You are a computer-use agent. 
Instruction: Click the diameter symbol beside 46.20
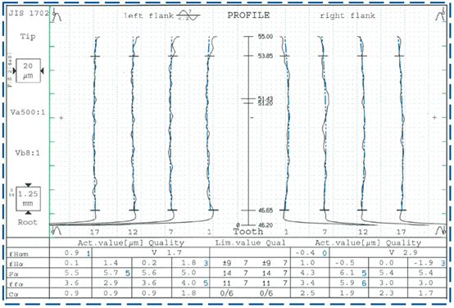(238, 225)
